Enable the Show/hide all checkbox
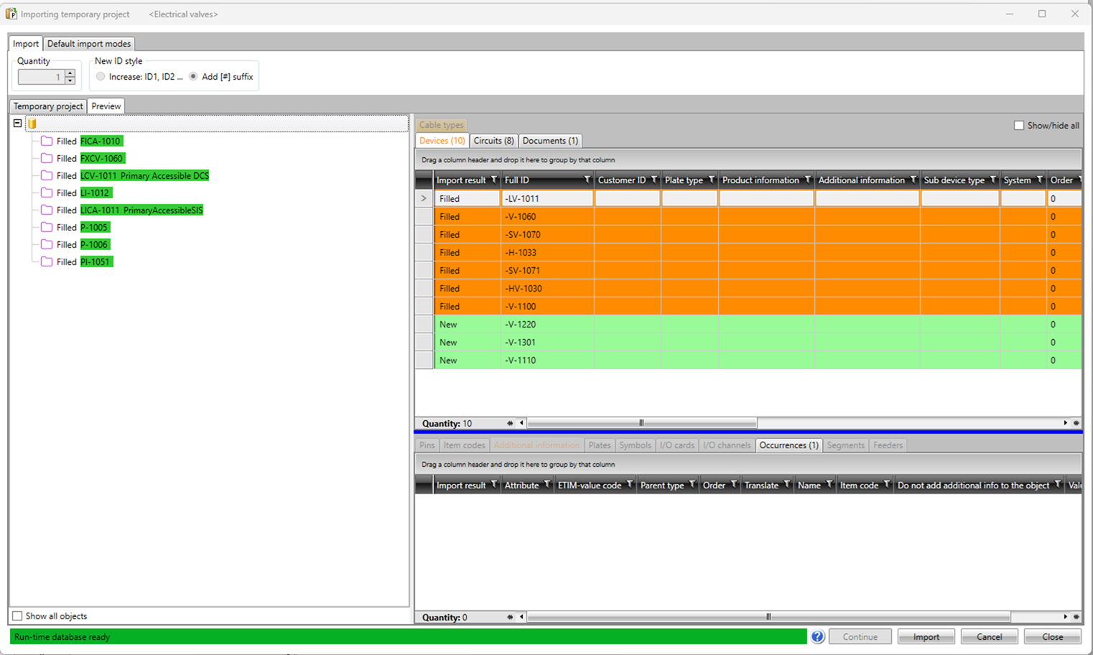Screen dimensions: 1093x655 click(x=1018, y=126)
